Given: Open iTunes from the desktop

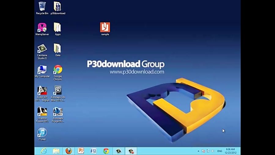Looking at the screenshot, I should 42,134.
